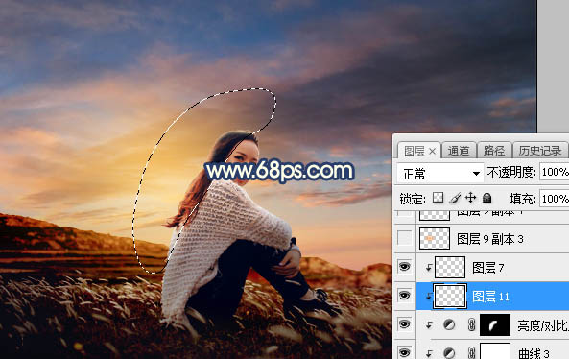This screenshot has height=359, width=569.
Task: Click the 不透明度 opacity value field
Action: point(554,172)
